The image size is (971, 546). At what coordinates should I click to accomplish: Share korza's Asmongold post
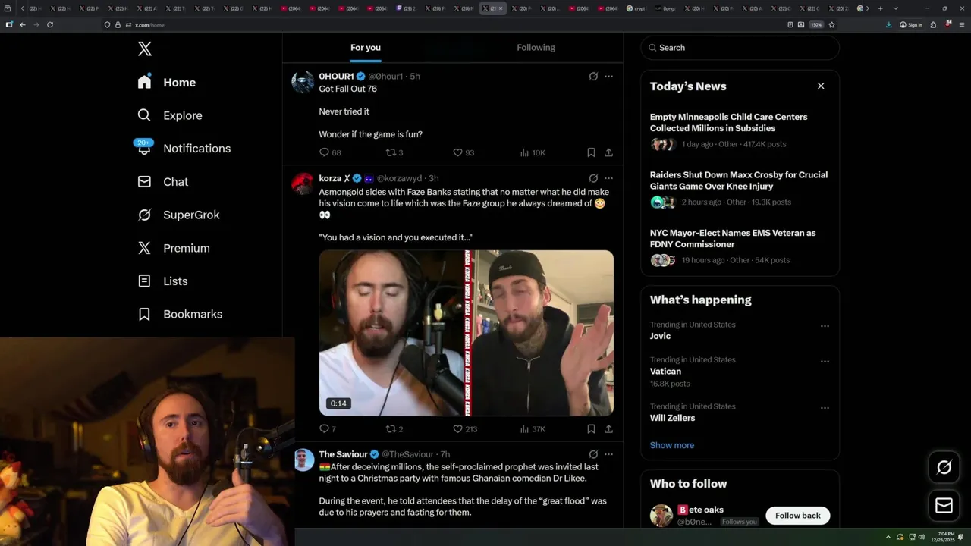(608, 429)
